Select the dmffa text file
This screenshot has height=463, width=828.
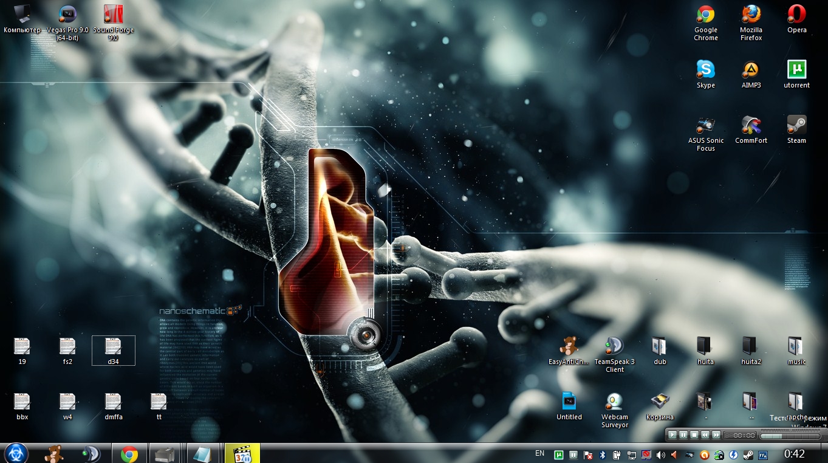point(113,406)
